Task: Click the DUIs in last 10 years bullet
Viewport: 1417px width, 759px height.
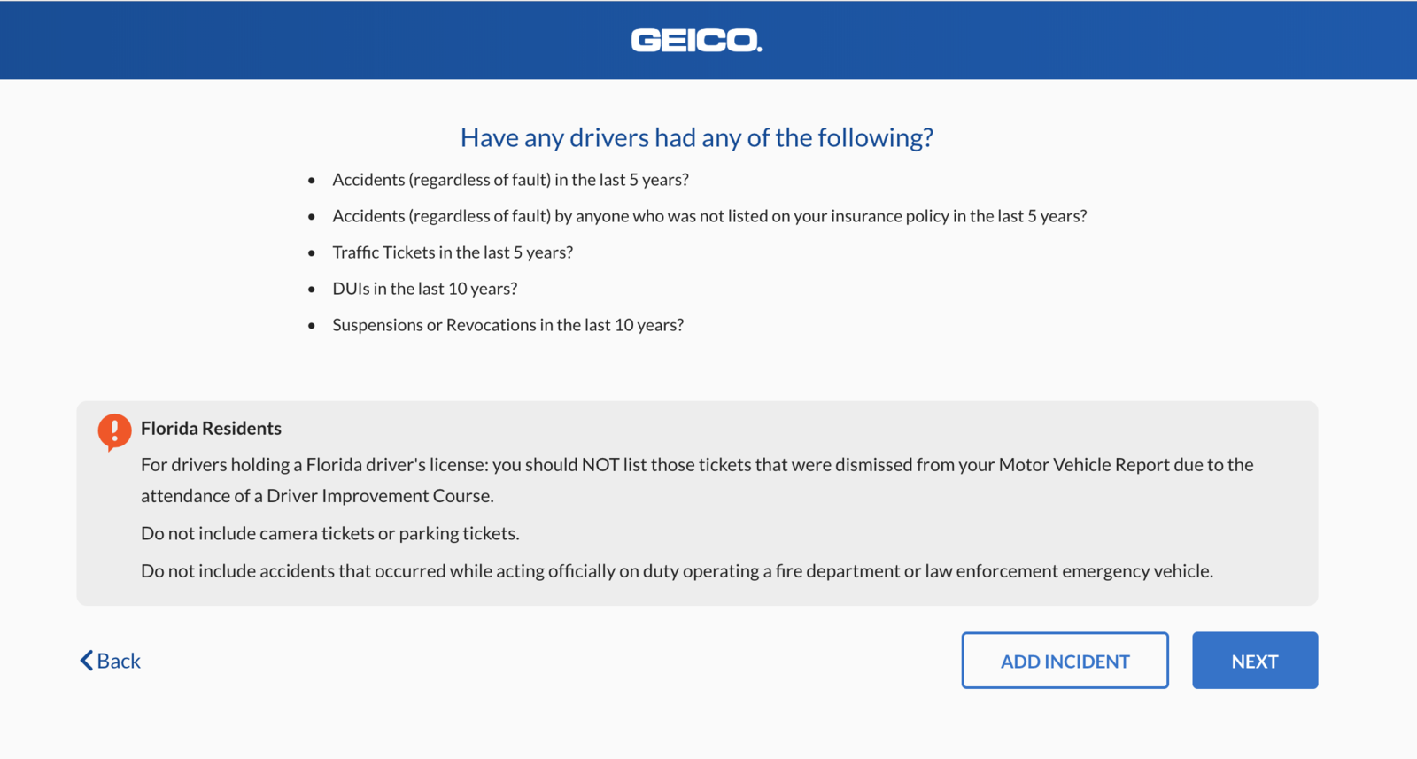Action: [424, 289]
